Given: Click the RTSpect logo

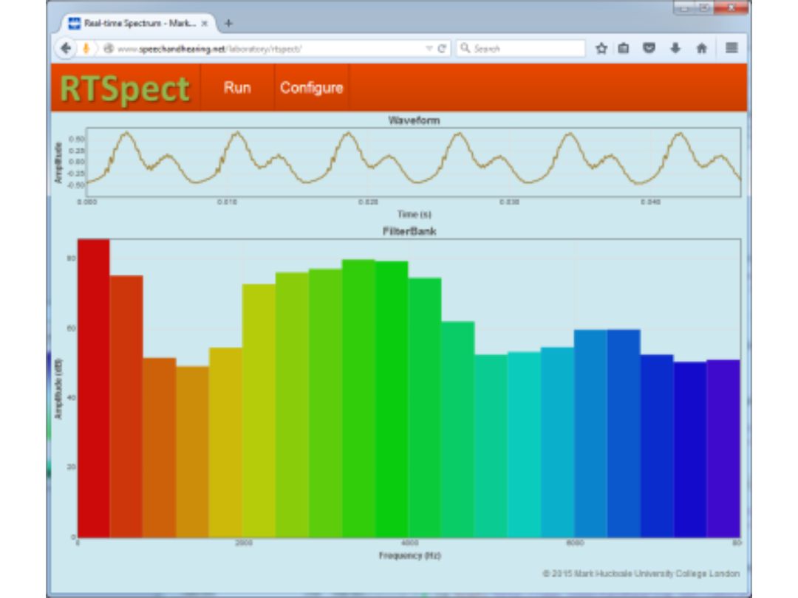Looking at the screenshot, I should (x=125, y=89).
